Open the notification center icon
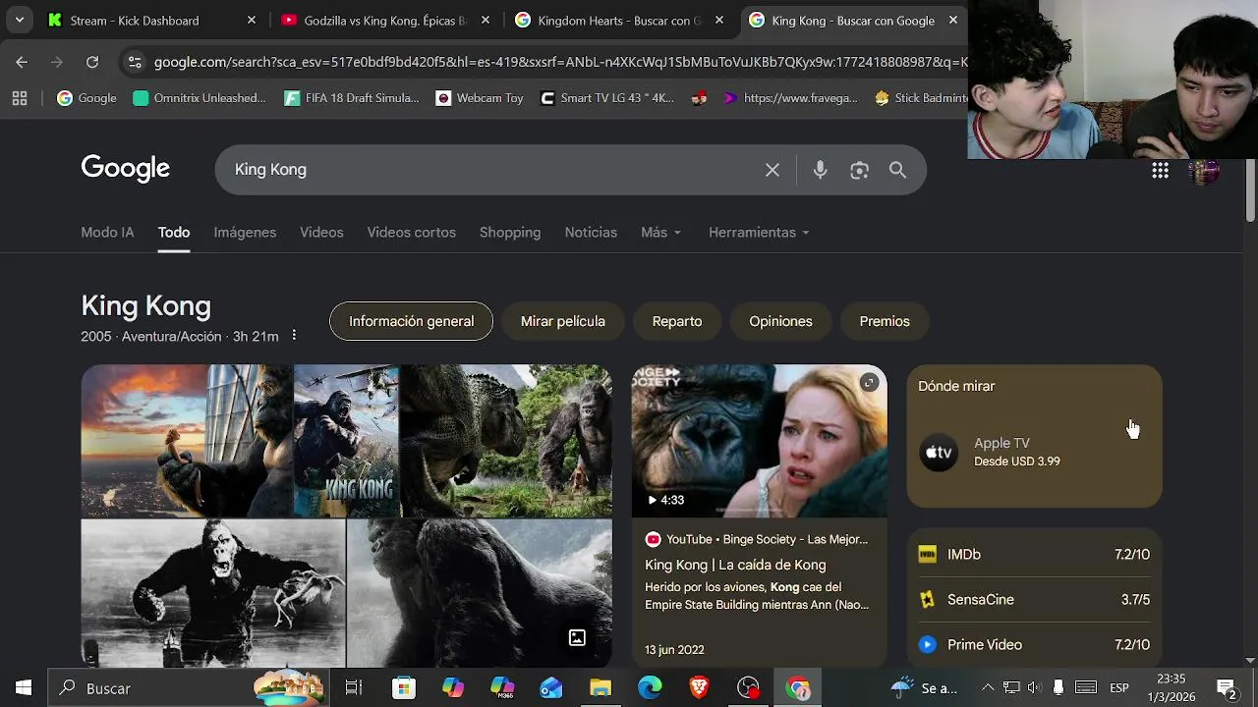The height and width of the screenshot is (707, 1258). [x=1227, y=688]
